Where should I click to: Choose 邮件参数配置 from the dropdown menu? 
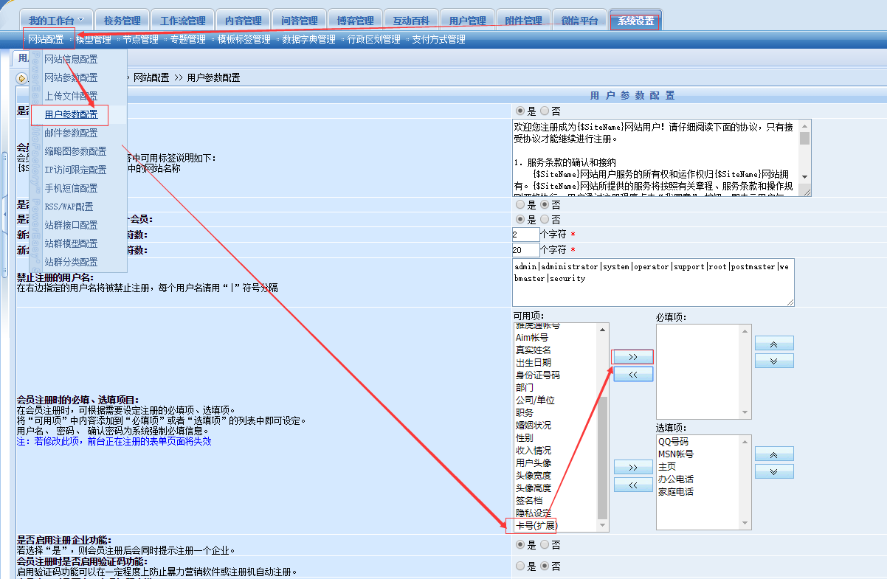[71, 134]
